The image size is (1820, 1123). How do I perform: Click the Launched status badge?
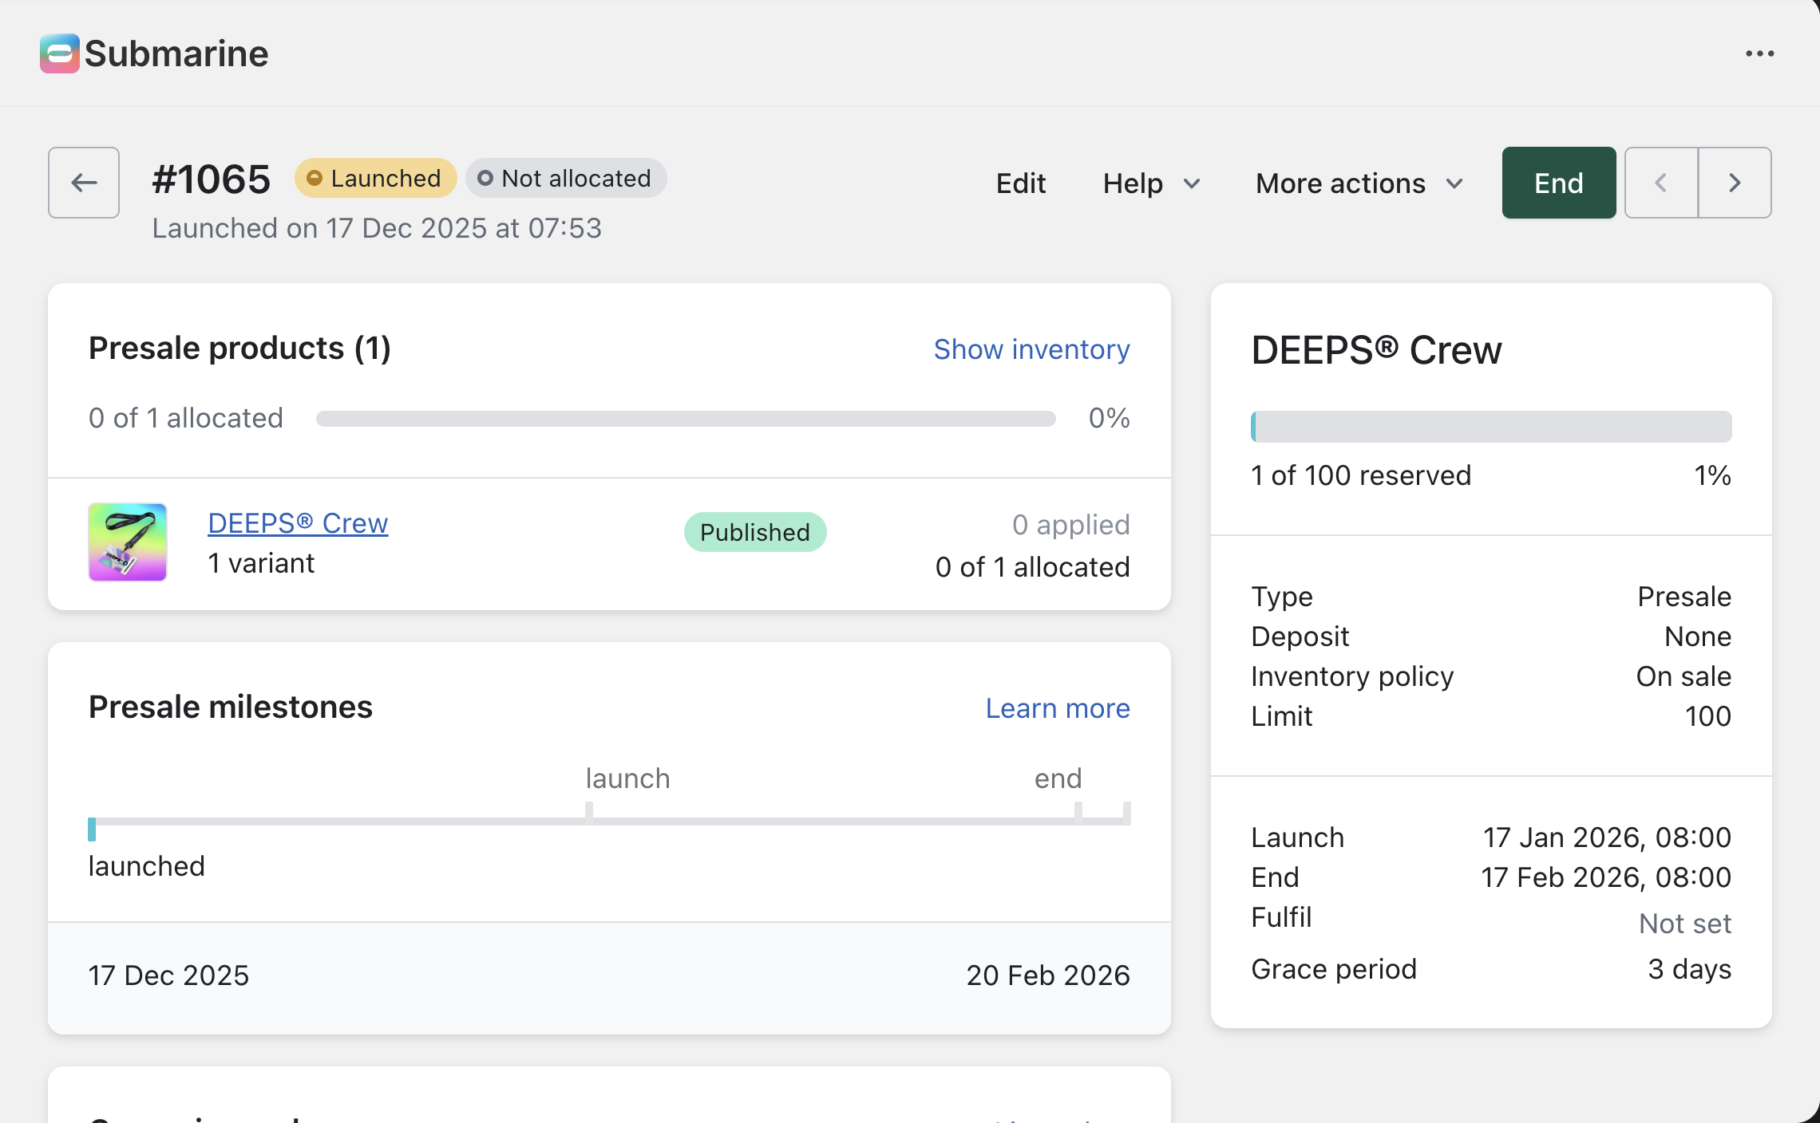[x=375, y=178]
